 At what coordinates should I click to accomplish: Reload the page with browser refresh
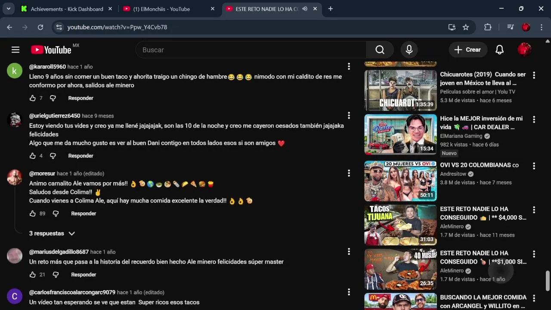40,27
